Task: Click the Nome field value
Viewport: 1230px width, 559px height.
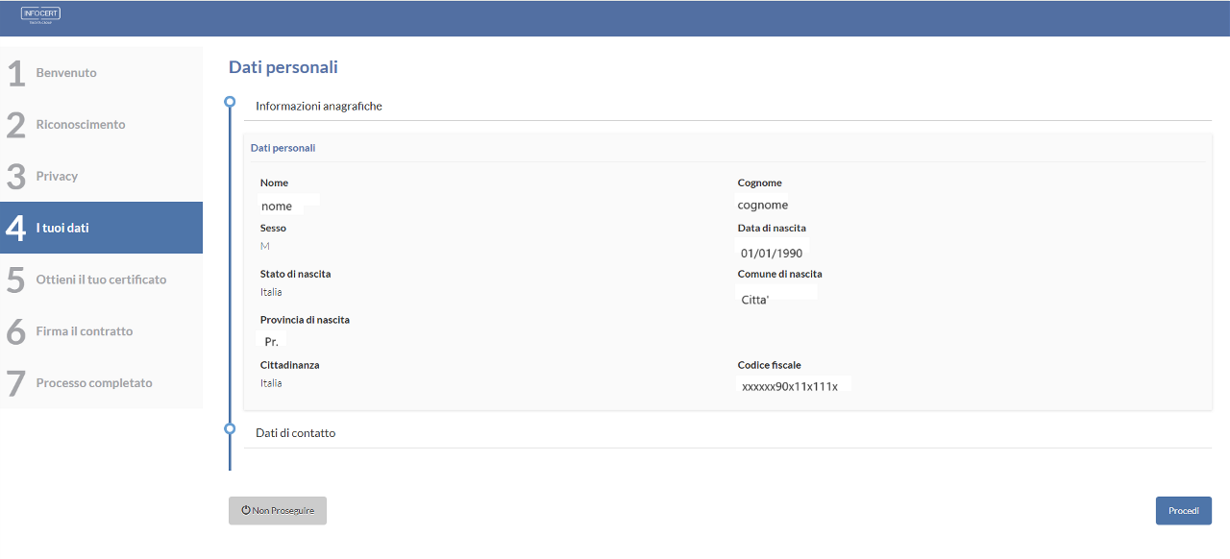Action: click(277, 206)
